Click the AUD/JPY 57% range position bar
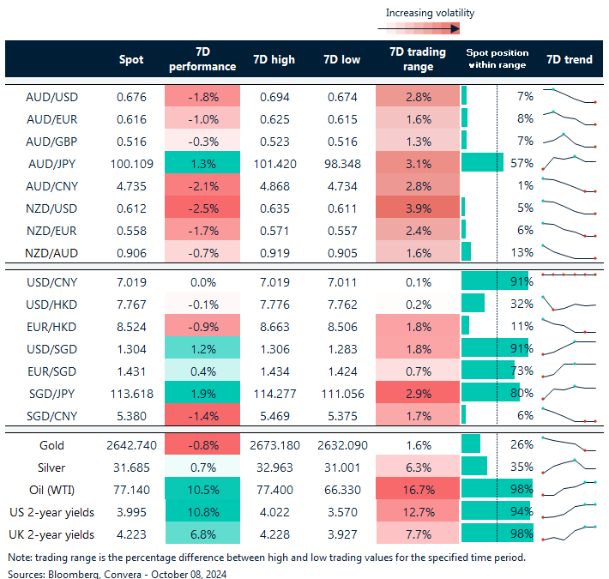The image size is (609, 579). [x=482, y=162]
